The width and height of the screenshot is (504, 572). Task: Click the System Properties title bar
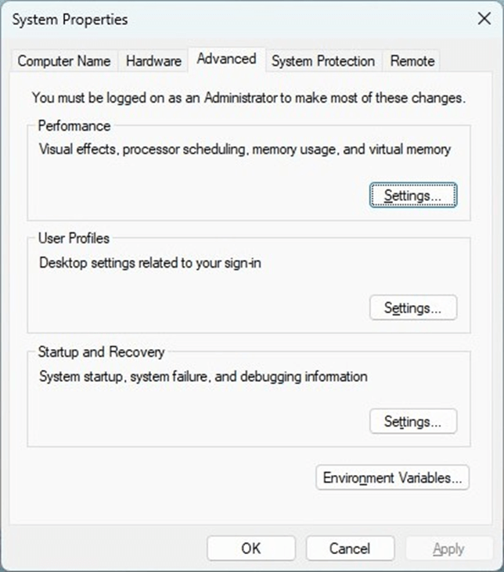tap(235, 20)
